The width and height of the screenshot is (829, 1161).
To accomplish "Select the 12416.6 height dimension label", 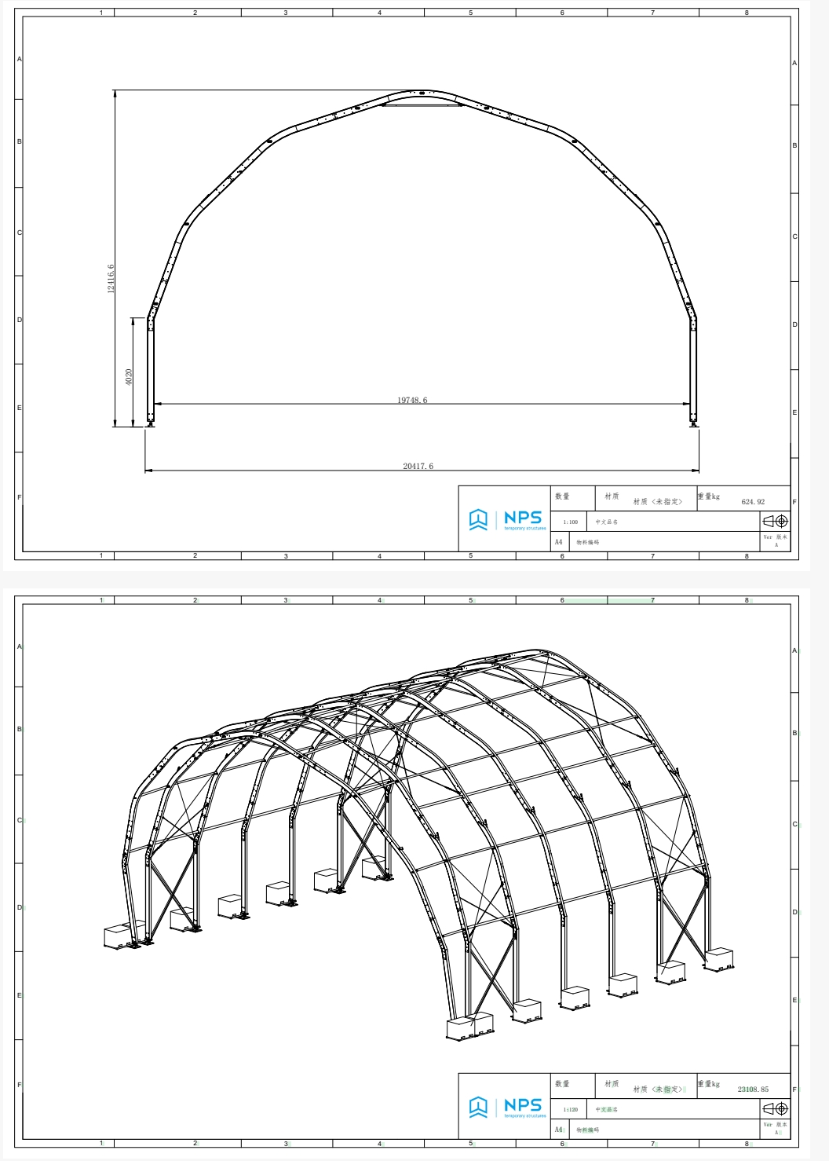I will pyautogui.click(x=111, y=279).
